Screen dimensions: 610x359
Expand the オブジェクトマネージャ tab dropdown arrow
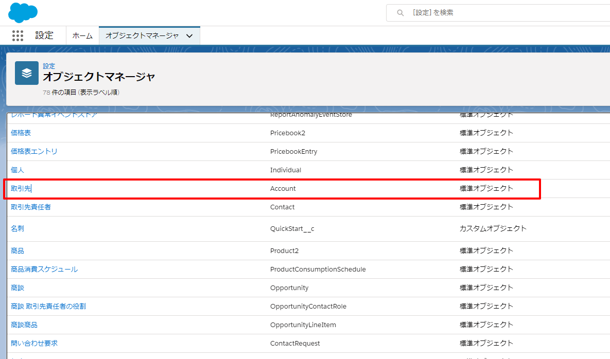[189, 35]
